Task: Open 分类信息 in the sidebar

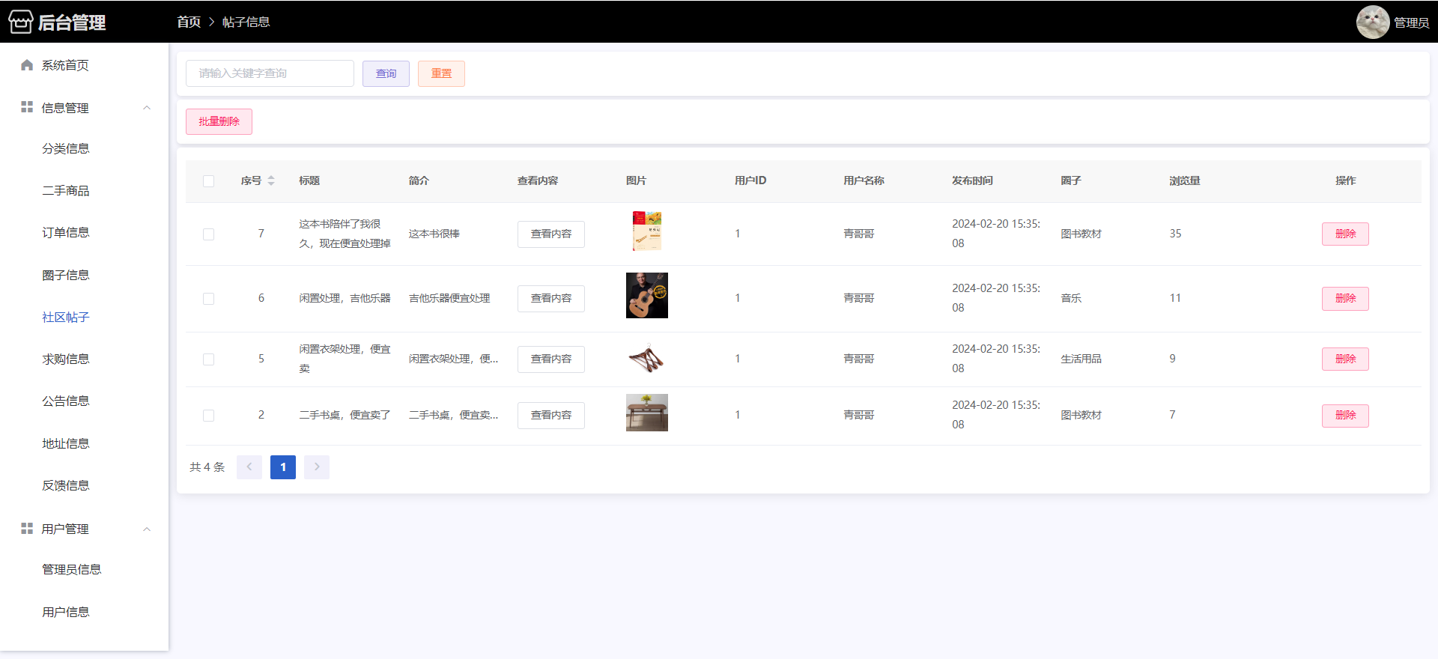Action: [x=66, y=149]
